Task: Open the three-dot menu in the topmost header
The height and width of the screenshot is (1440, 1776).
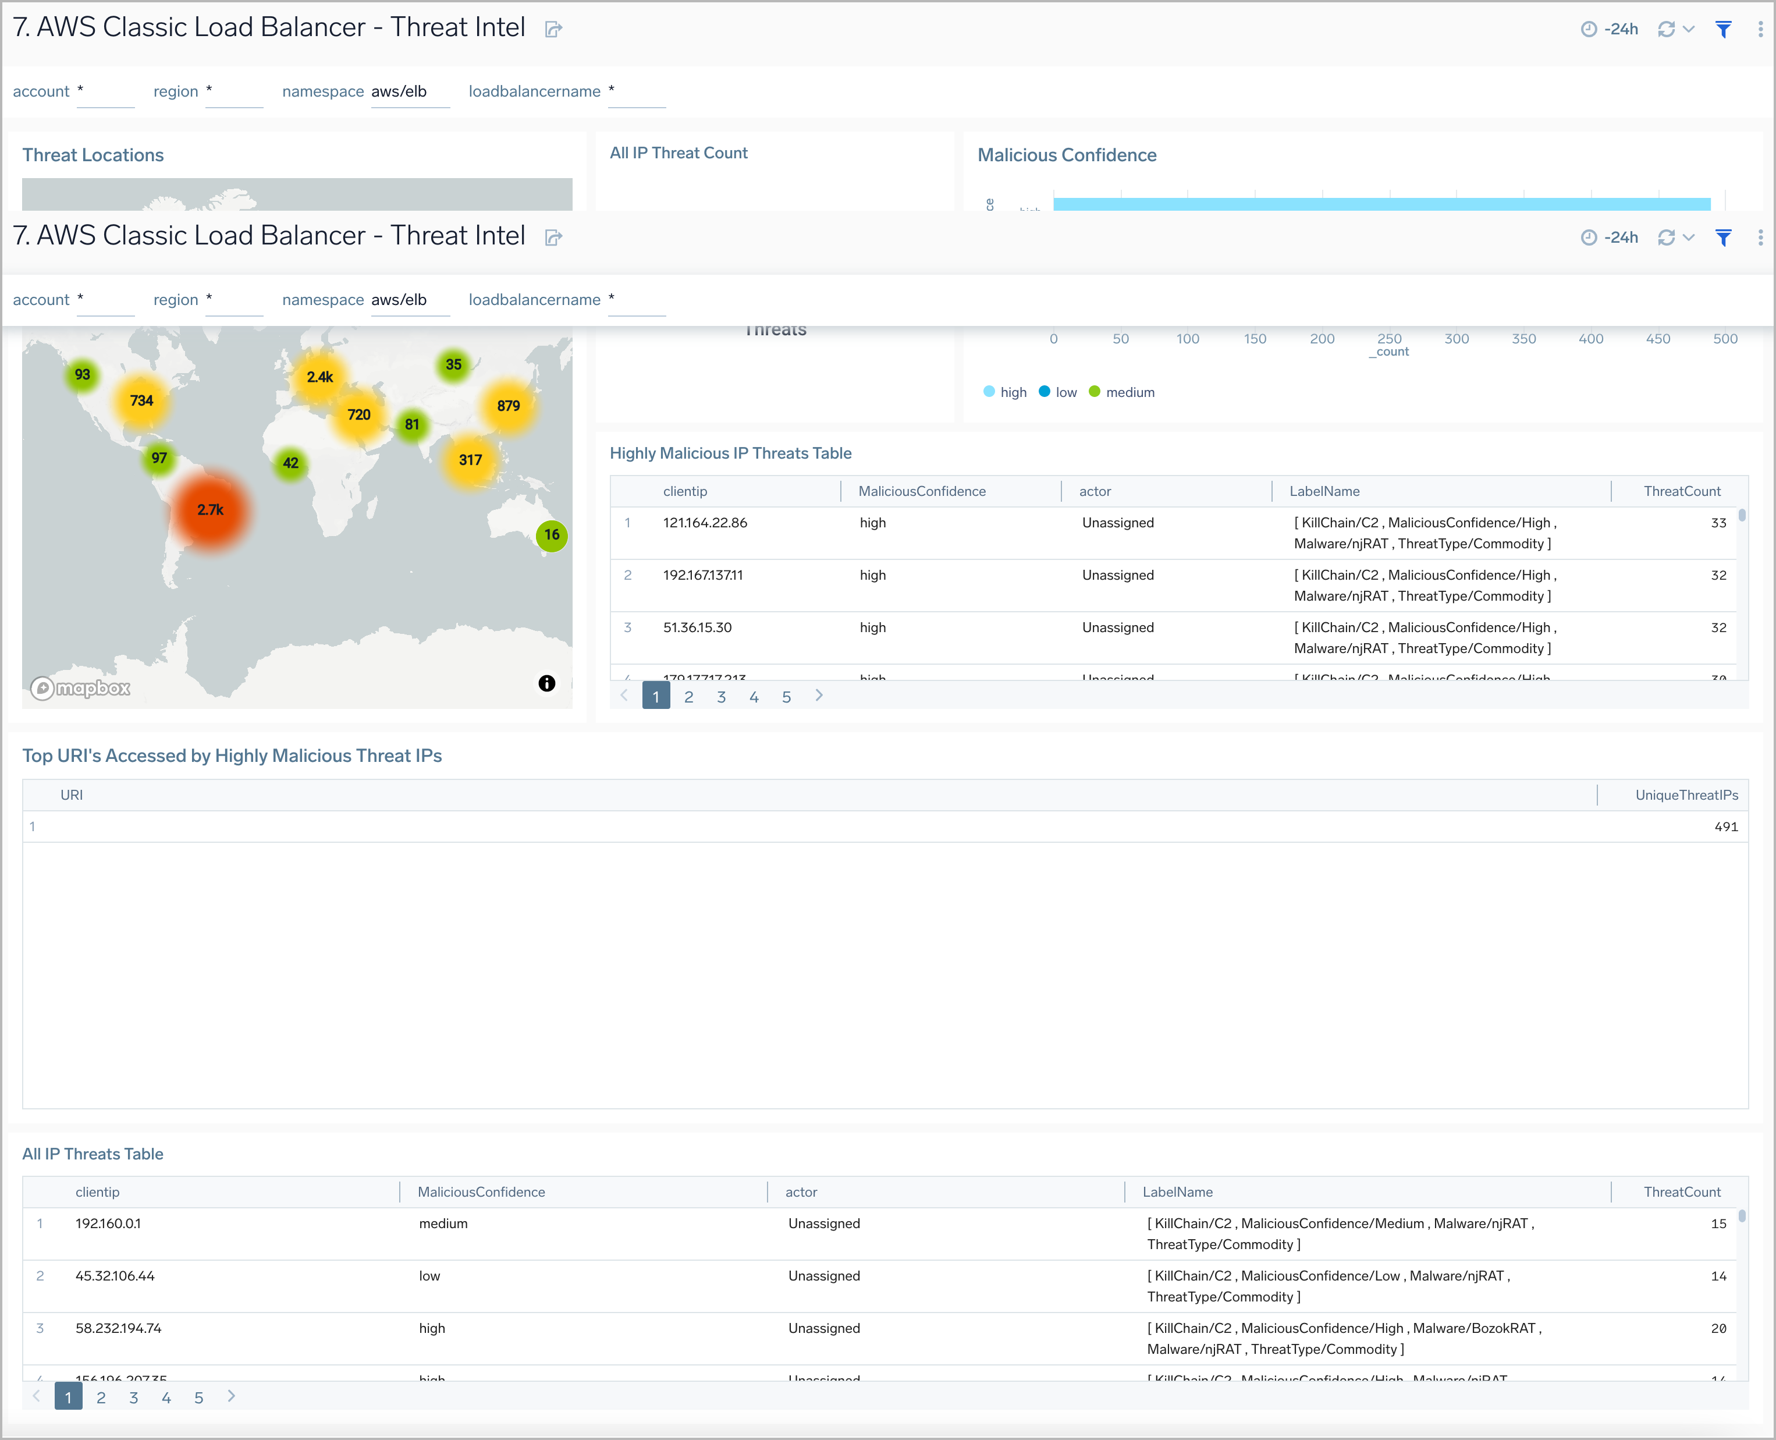Action: [1760, 29]
